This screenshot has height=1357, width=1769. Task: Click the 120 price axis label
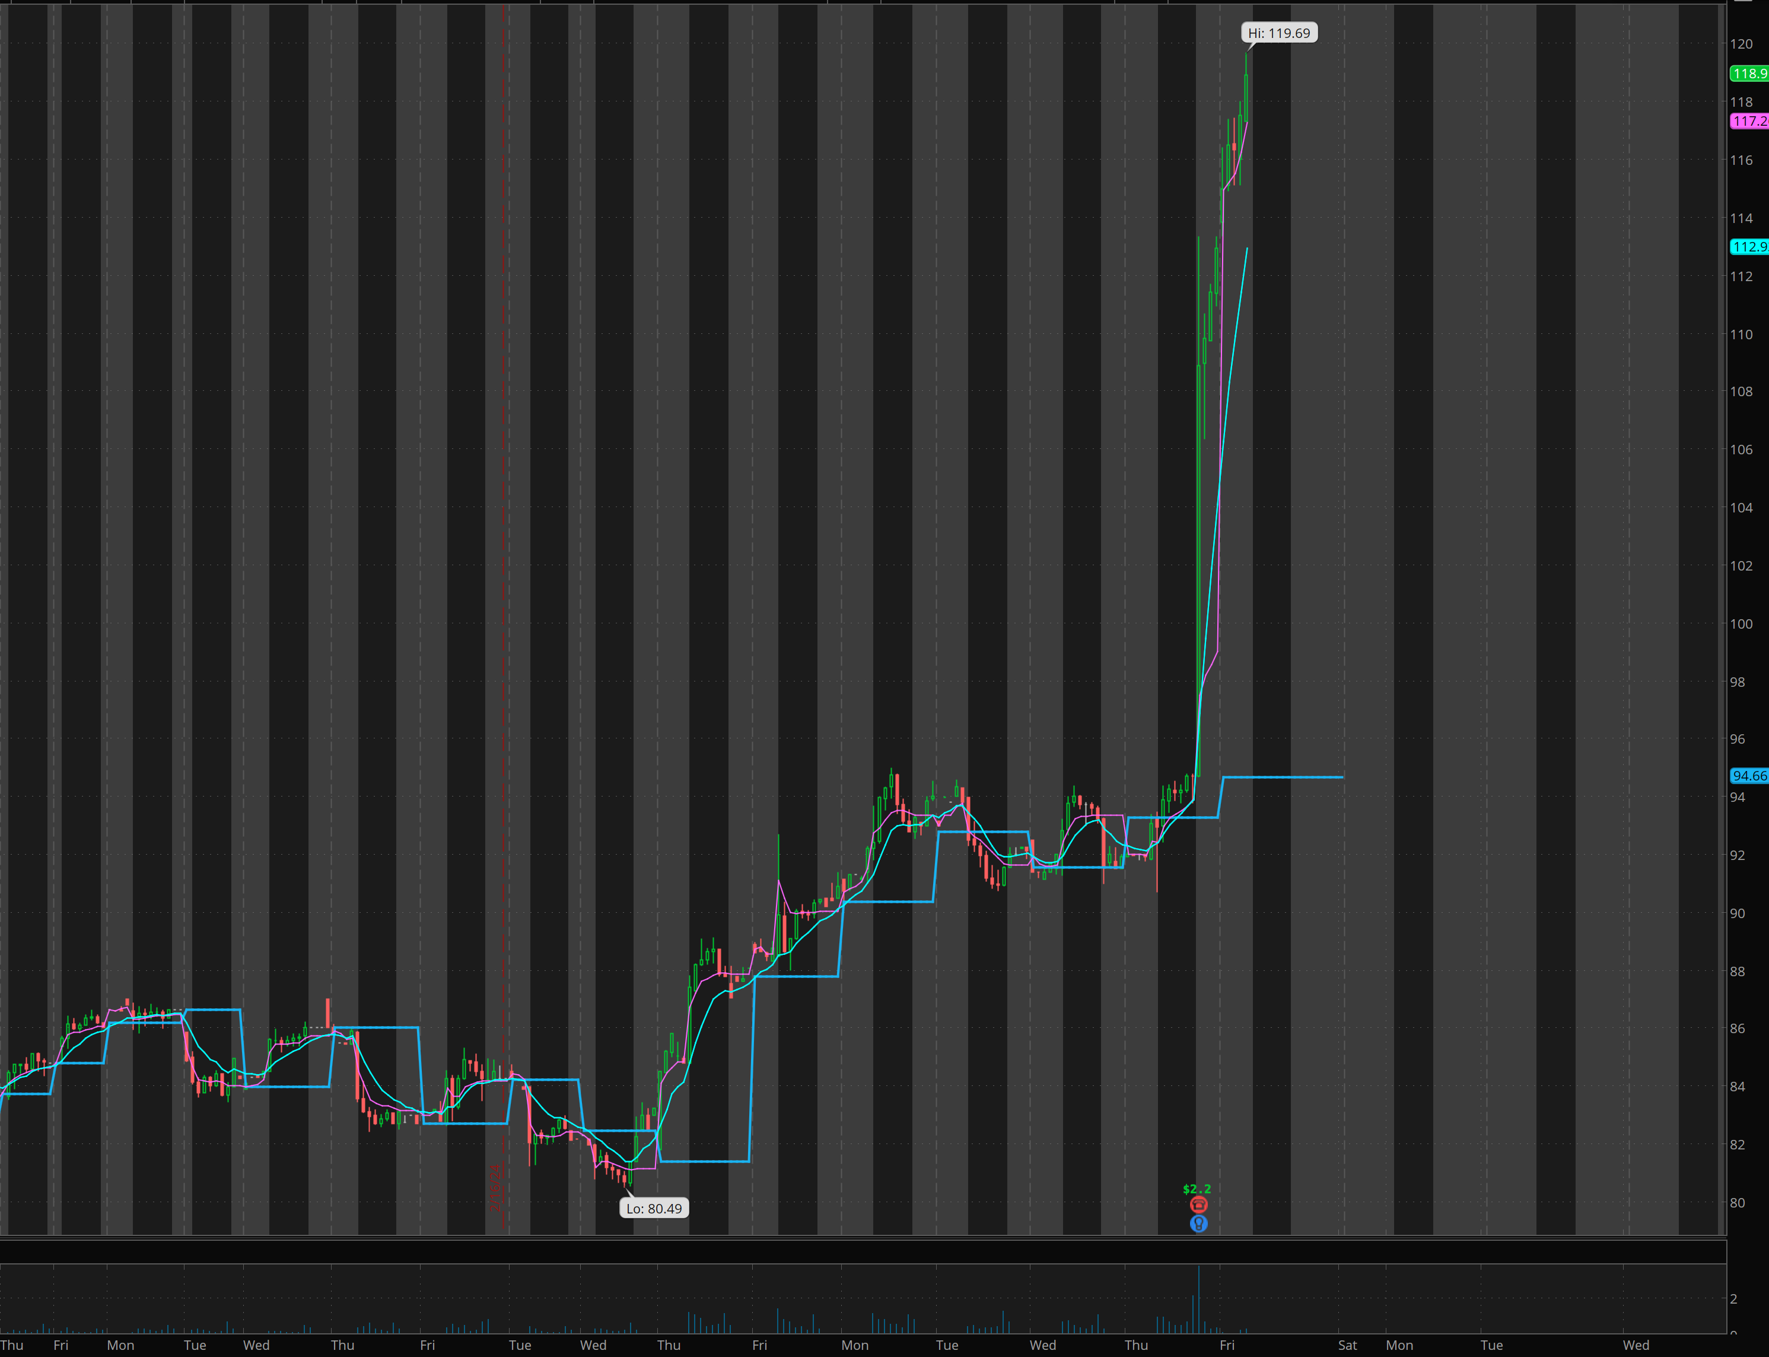point(1741,44)
